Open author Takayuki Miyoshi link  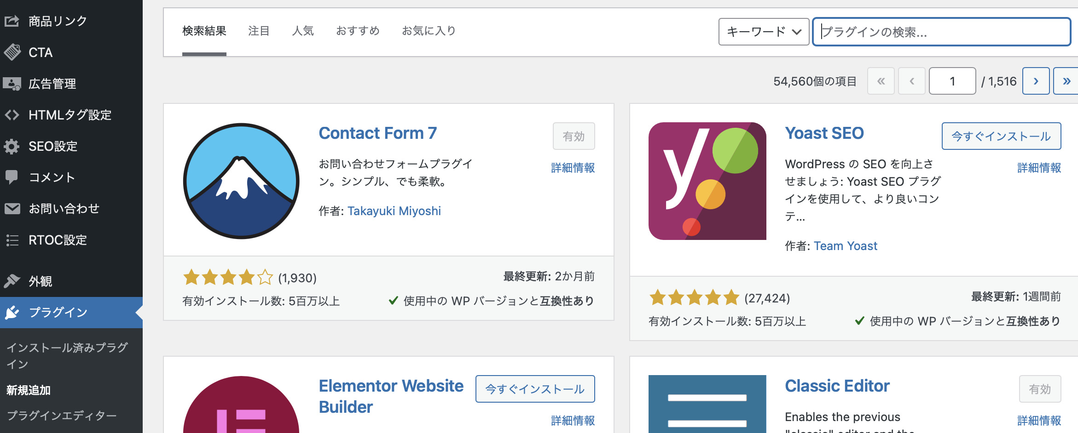tap(394, 211)
